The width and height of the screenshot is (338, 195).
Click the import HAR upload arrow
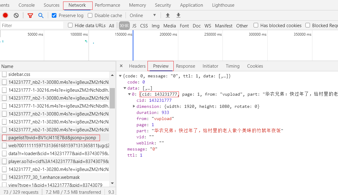click(x=168, y=15)
